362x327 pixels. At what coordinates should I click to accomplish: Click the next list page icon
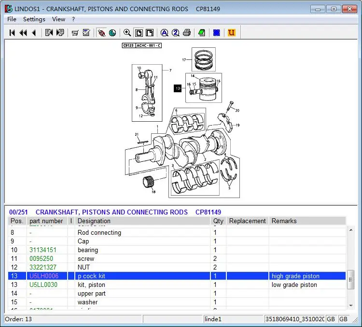tap(60, 33)
